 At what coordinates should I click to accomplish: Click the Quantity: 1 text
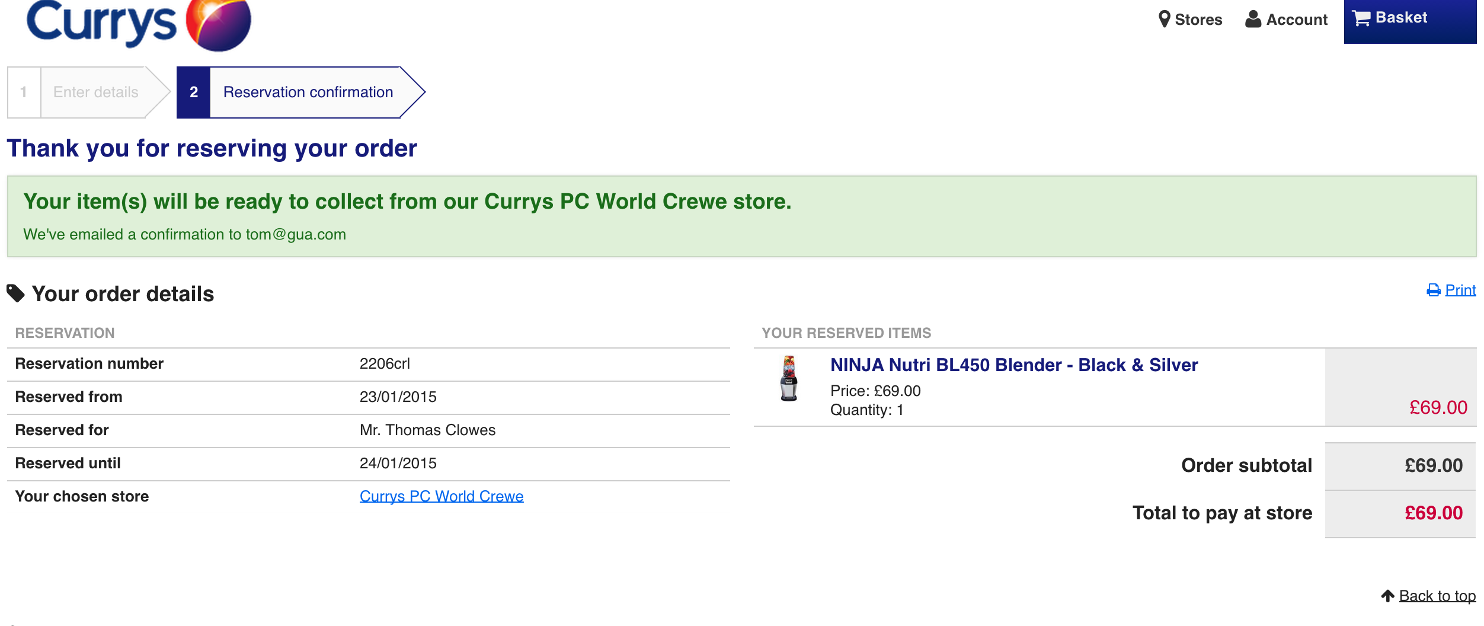867,410
